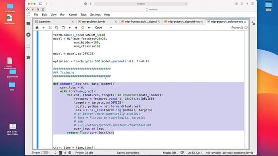Viewport: 278px width, 156px height.
Task: Open the File menu
Action: tap(36, 15)
